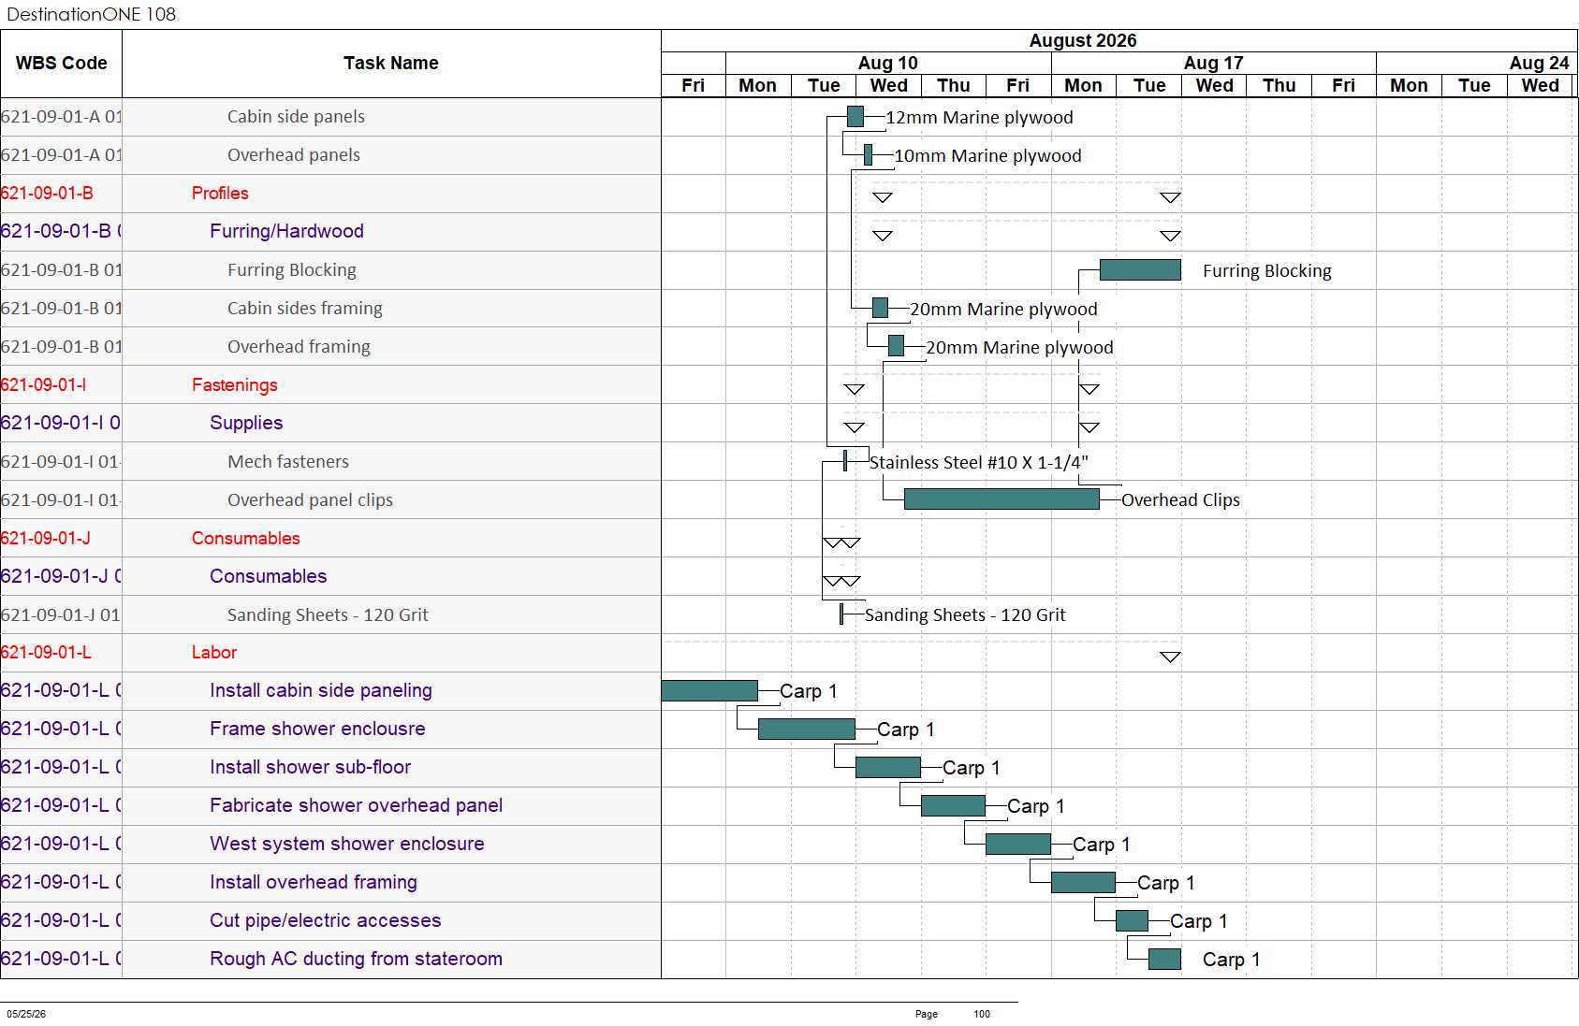The height and width of the screenshot is (1026, 1579).
Task: Click the 12mm Marine plywood bar label
Action: (979, 118)
